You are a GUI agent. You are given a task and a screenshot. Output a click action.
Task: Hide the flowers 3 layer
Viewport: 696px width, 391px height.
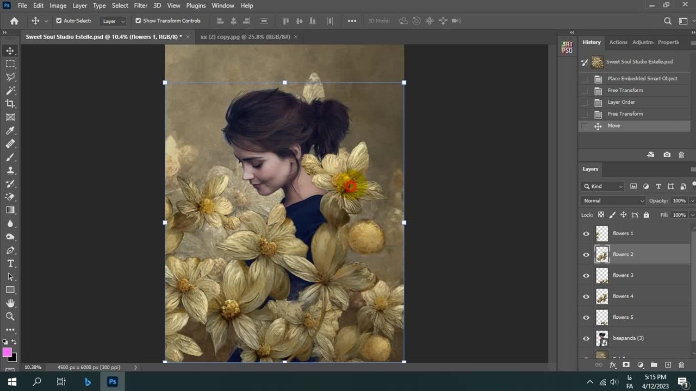586,275
